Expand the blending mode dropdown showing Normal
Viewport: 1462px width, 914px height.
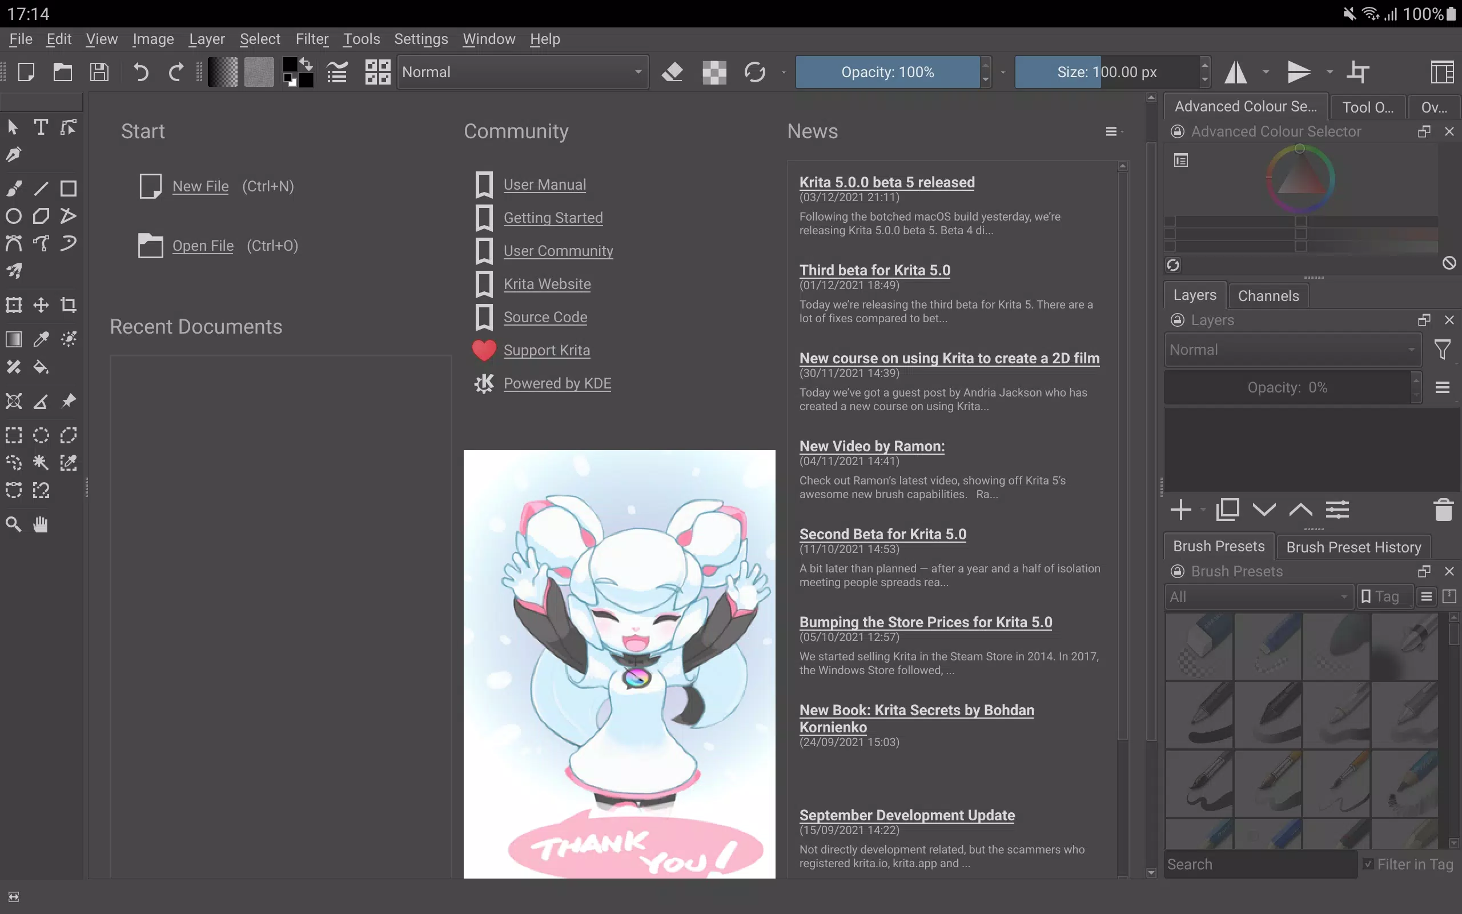(x=638, y=71)
